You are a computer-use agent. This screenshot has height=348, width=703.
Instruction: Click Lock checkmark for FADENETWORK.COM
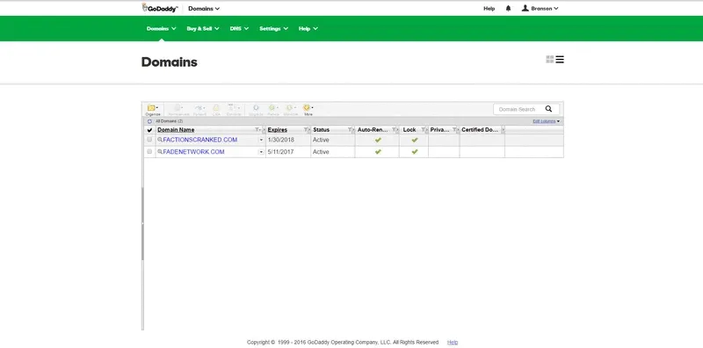click(415, 152)
